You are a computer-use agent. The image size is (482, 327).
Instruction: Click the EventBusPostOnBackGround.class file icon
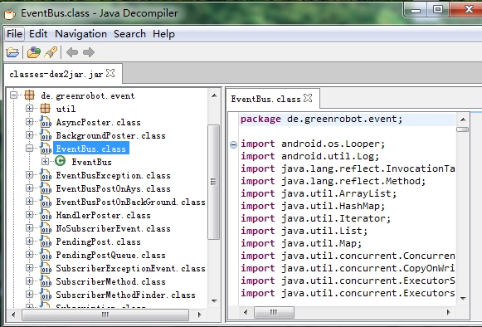[x=46, y=201]
